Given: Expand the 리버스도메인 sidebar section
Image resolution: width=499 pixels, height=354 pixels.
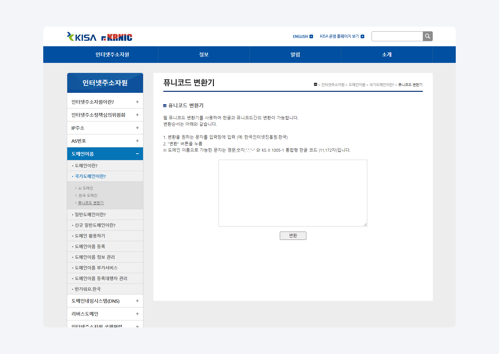Looking at the screenshot, I should (x=137, y=314).
